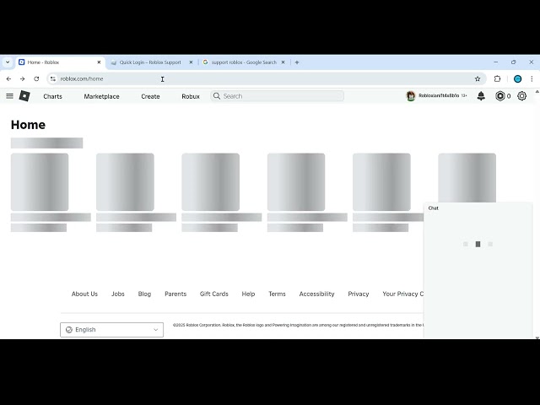Open the Robux balance icon

tap(499, 96)
